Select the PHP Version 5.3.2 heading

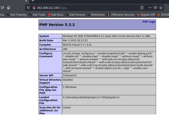57,25
